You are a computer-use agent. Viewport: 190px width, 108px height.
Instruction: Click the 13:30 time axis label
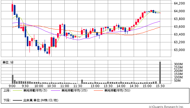(x=108, y=86)
